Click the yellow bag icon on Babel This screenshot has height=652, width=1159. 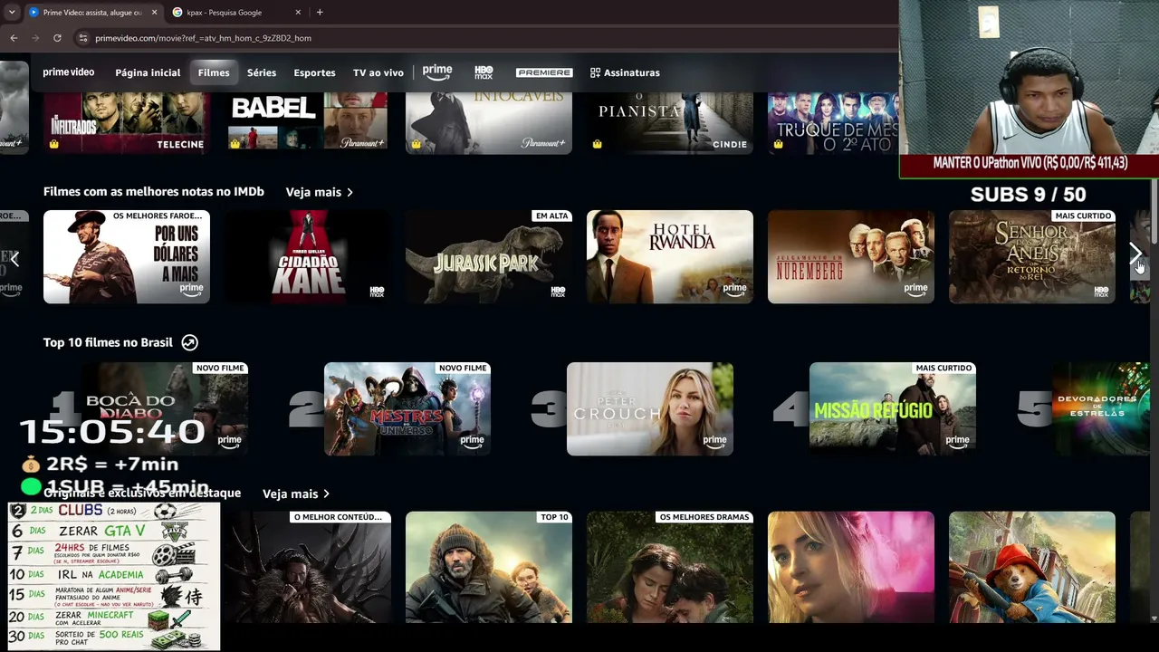235,143
